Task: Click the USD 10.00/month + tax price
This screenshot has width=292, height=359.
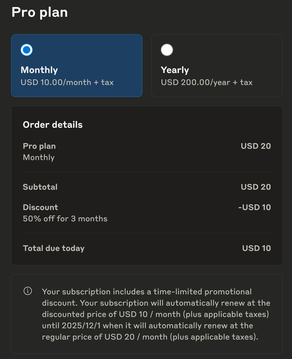Action: click(67, 82)
